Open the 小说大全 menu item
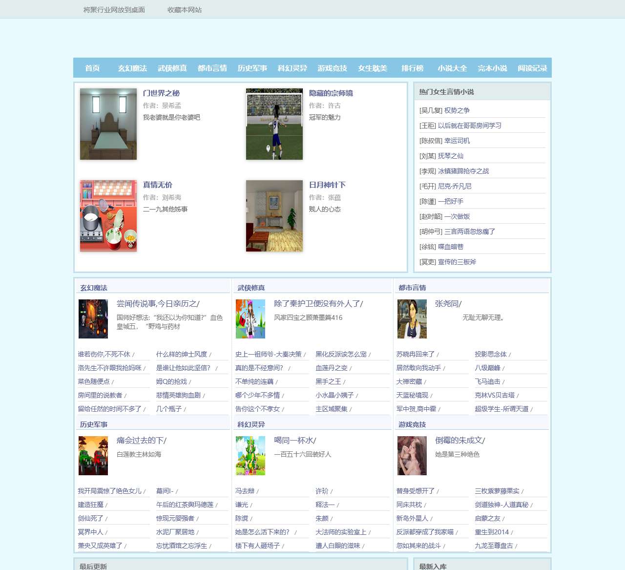Screen dimensions: 625x570 pos(453,68)
